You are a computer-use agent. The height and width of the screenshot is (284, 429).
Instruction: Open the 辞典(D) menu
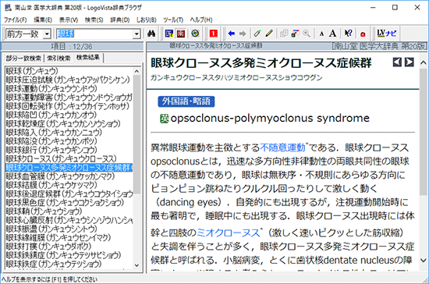[120, 20]
